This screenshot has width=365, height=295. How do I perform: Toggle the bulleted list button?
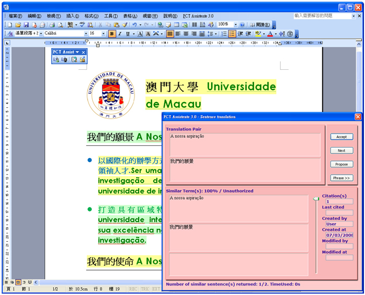point(232,34)
